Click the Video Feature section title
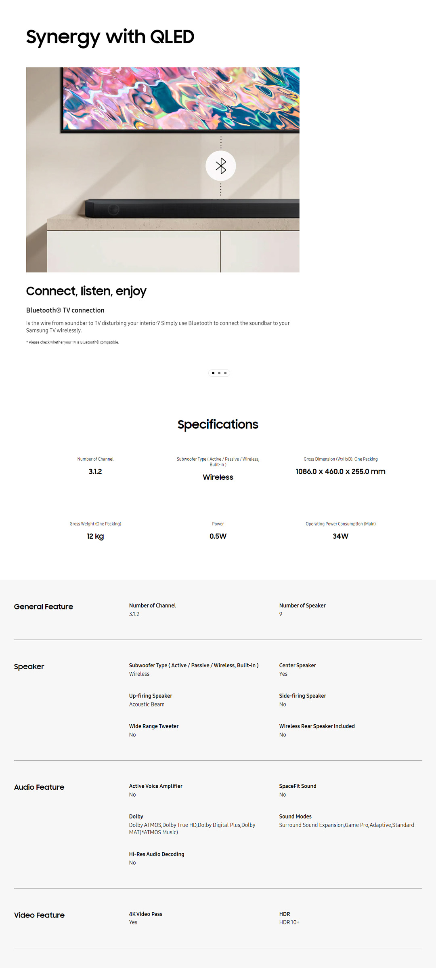Image resolution: width=436 pixels, height=968 pixels. coord(39,915)
